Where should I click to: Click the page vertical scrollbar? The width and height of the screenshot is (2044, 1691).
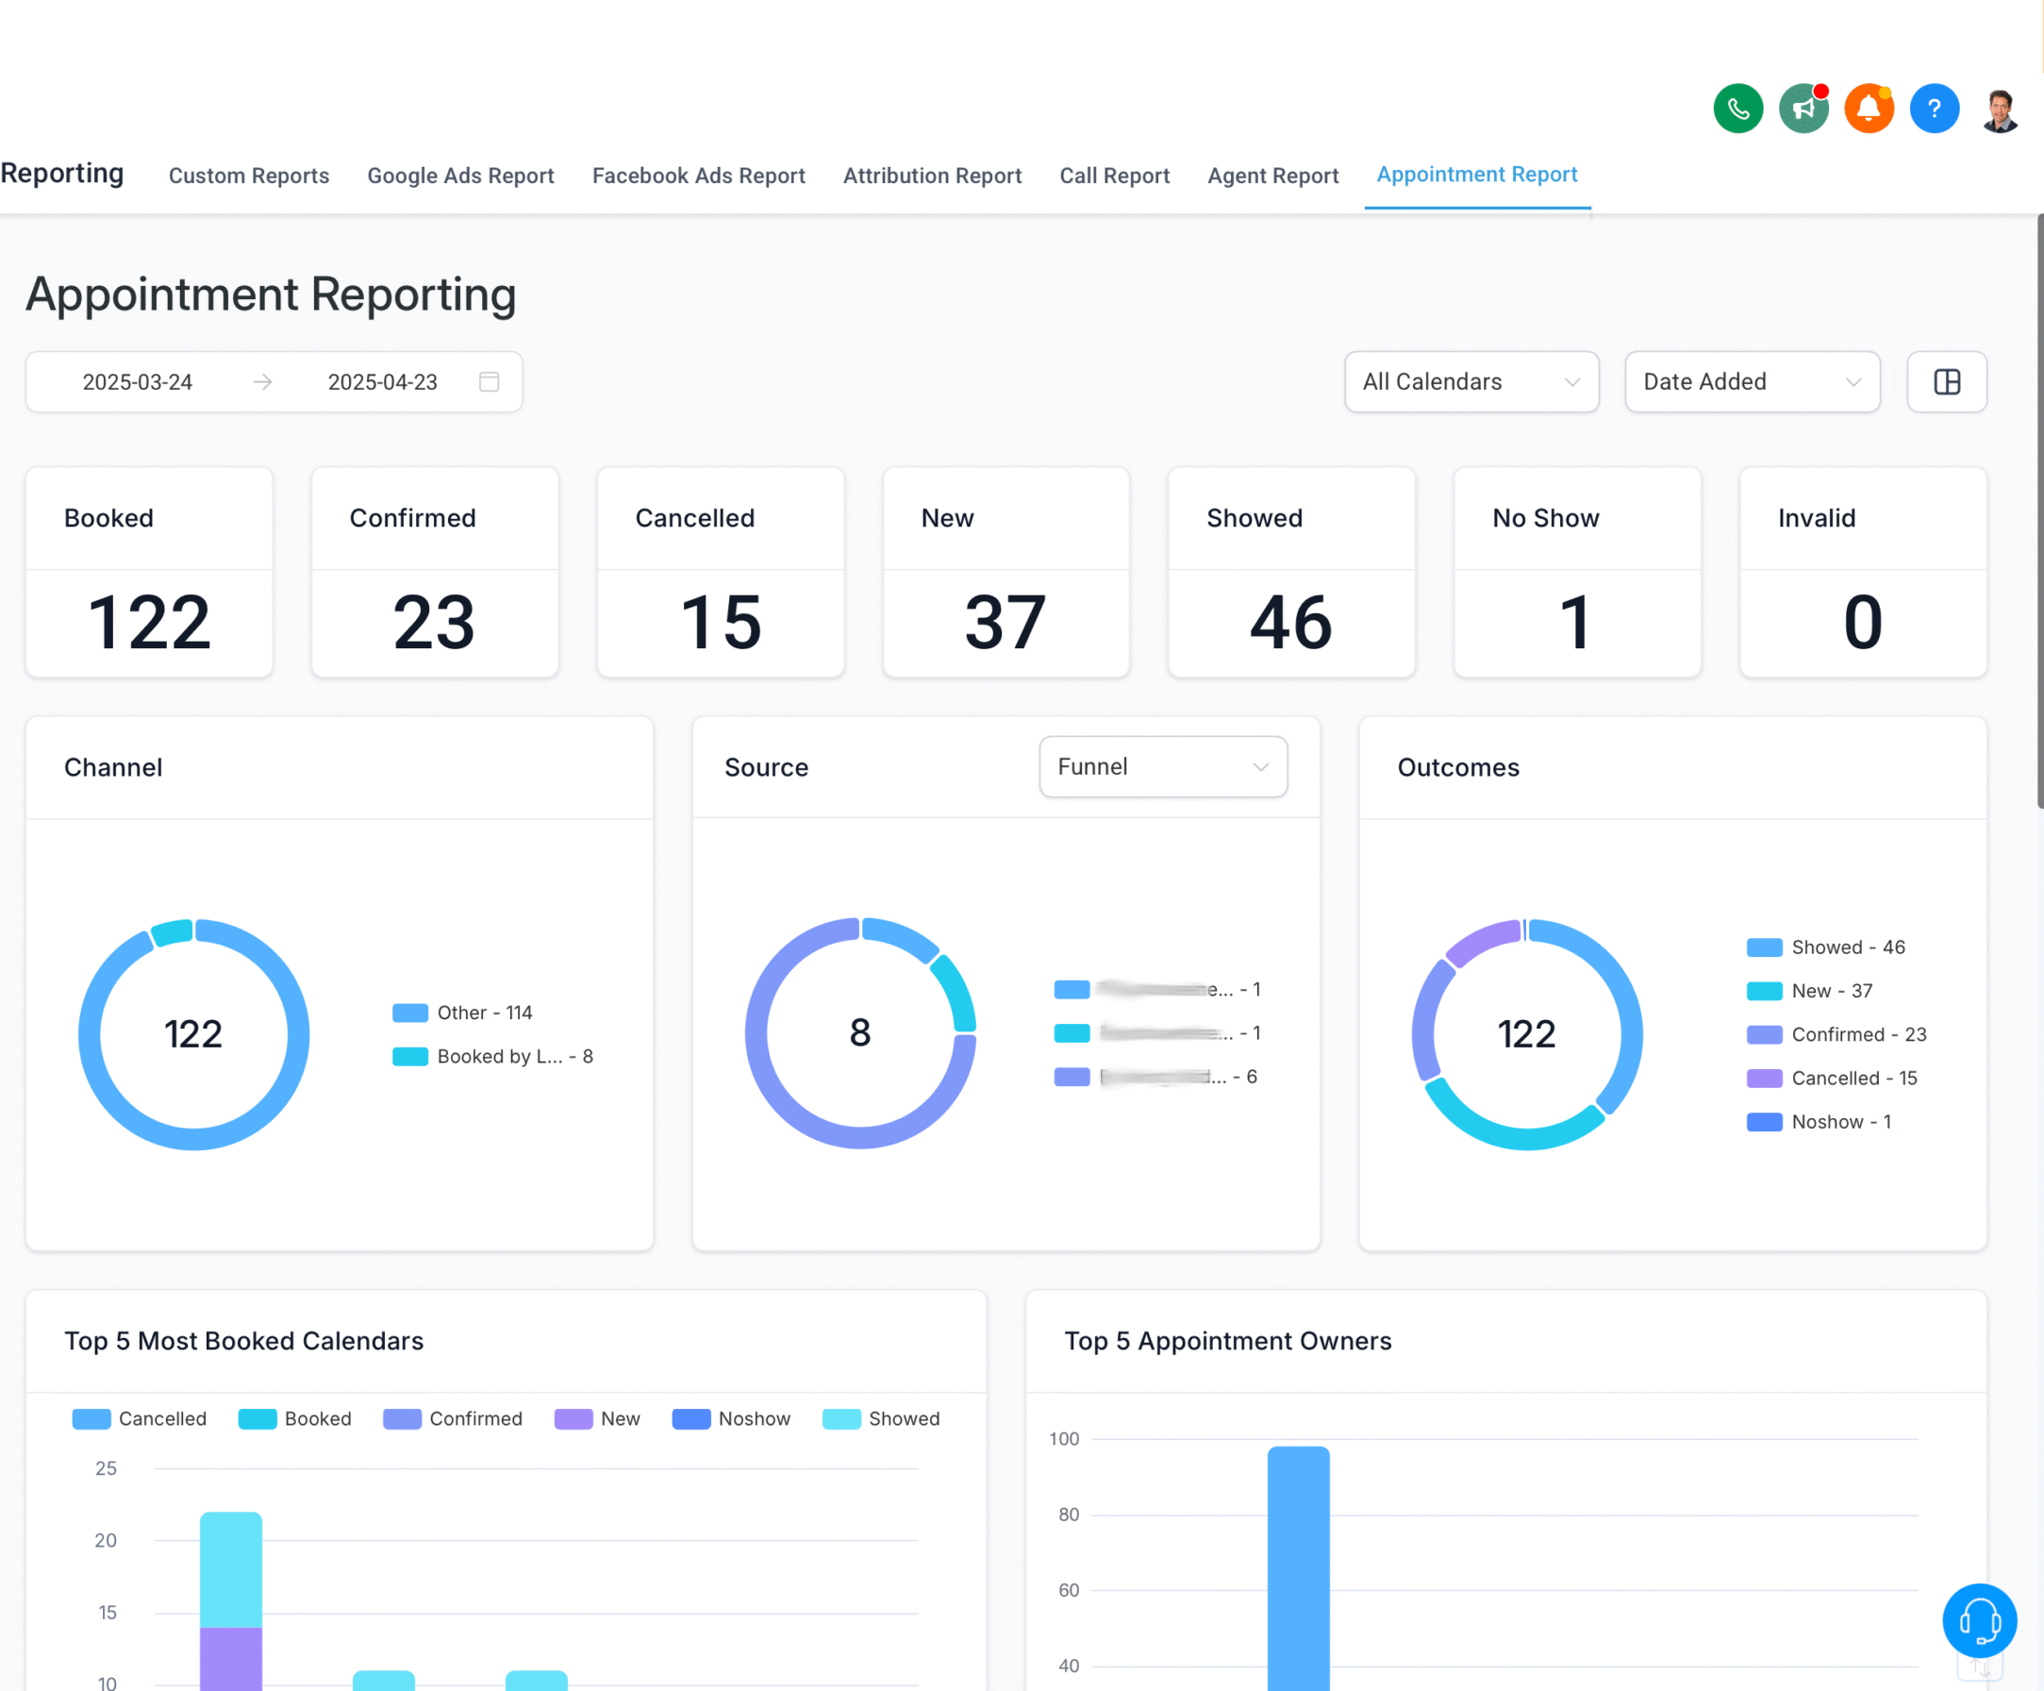(2039, 511)
